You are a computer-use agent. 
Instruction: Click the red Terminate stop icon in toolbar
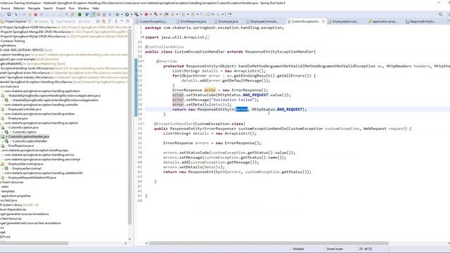[36, 14]
